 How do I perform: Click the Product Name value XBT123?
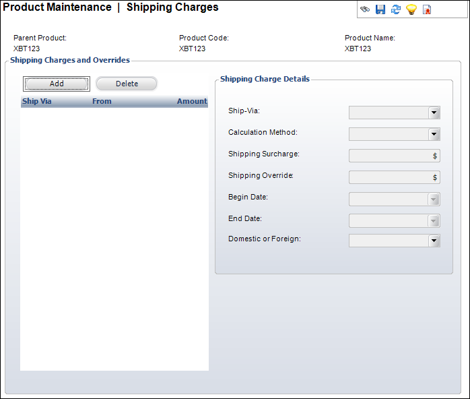coord(358,49)
